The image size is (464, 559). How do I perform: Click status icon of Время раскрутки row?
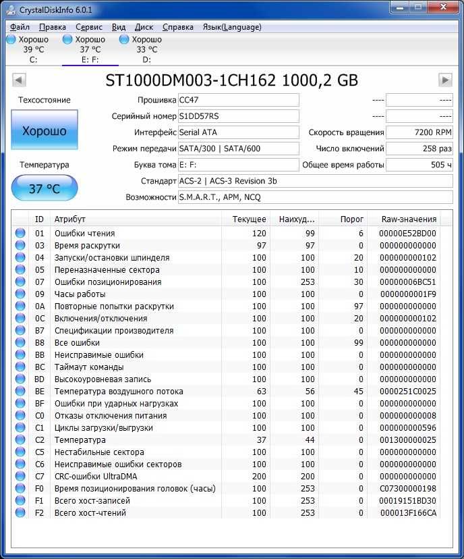coord(20,245)
